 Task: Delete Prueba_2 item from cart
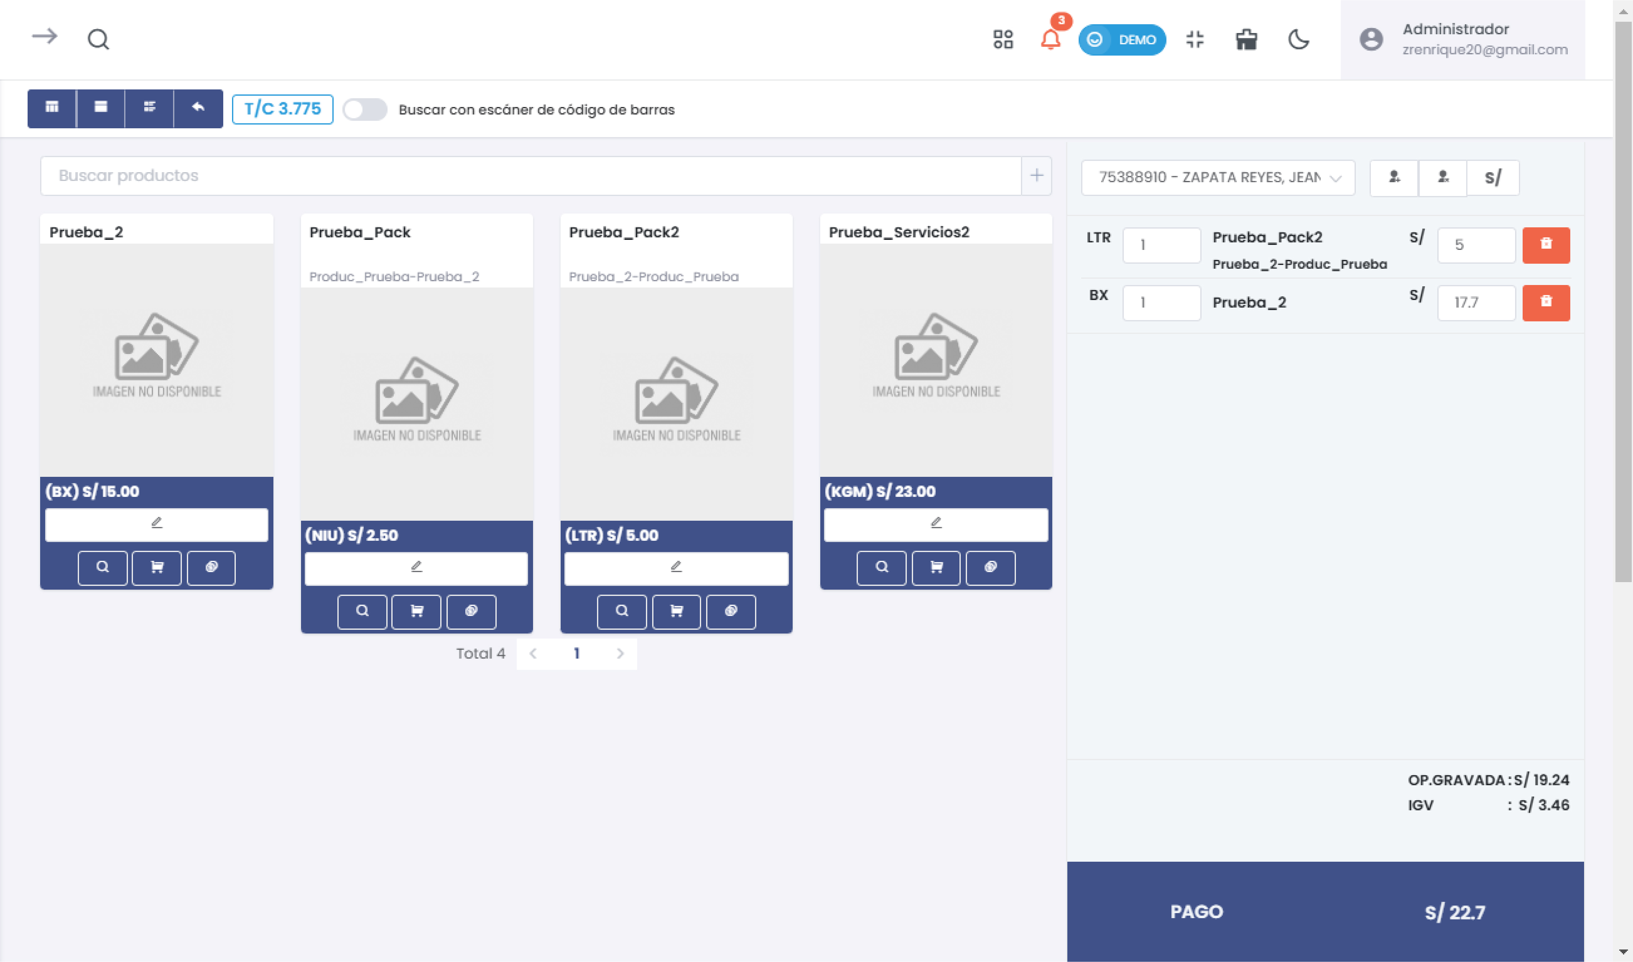[1546, 303]
